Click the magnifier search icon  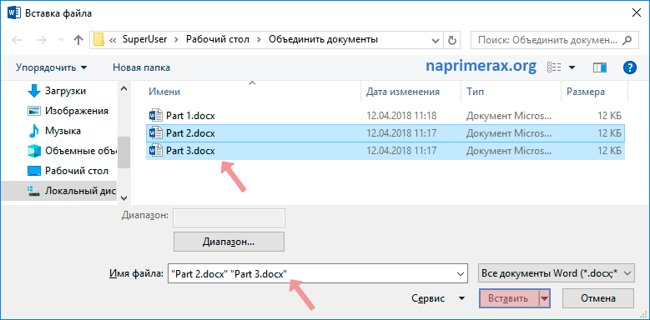pos(627,40)
